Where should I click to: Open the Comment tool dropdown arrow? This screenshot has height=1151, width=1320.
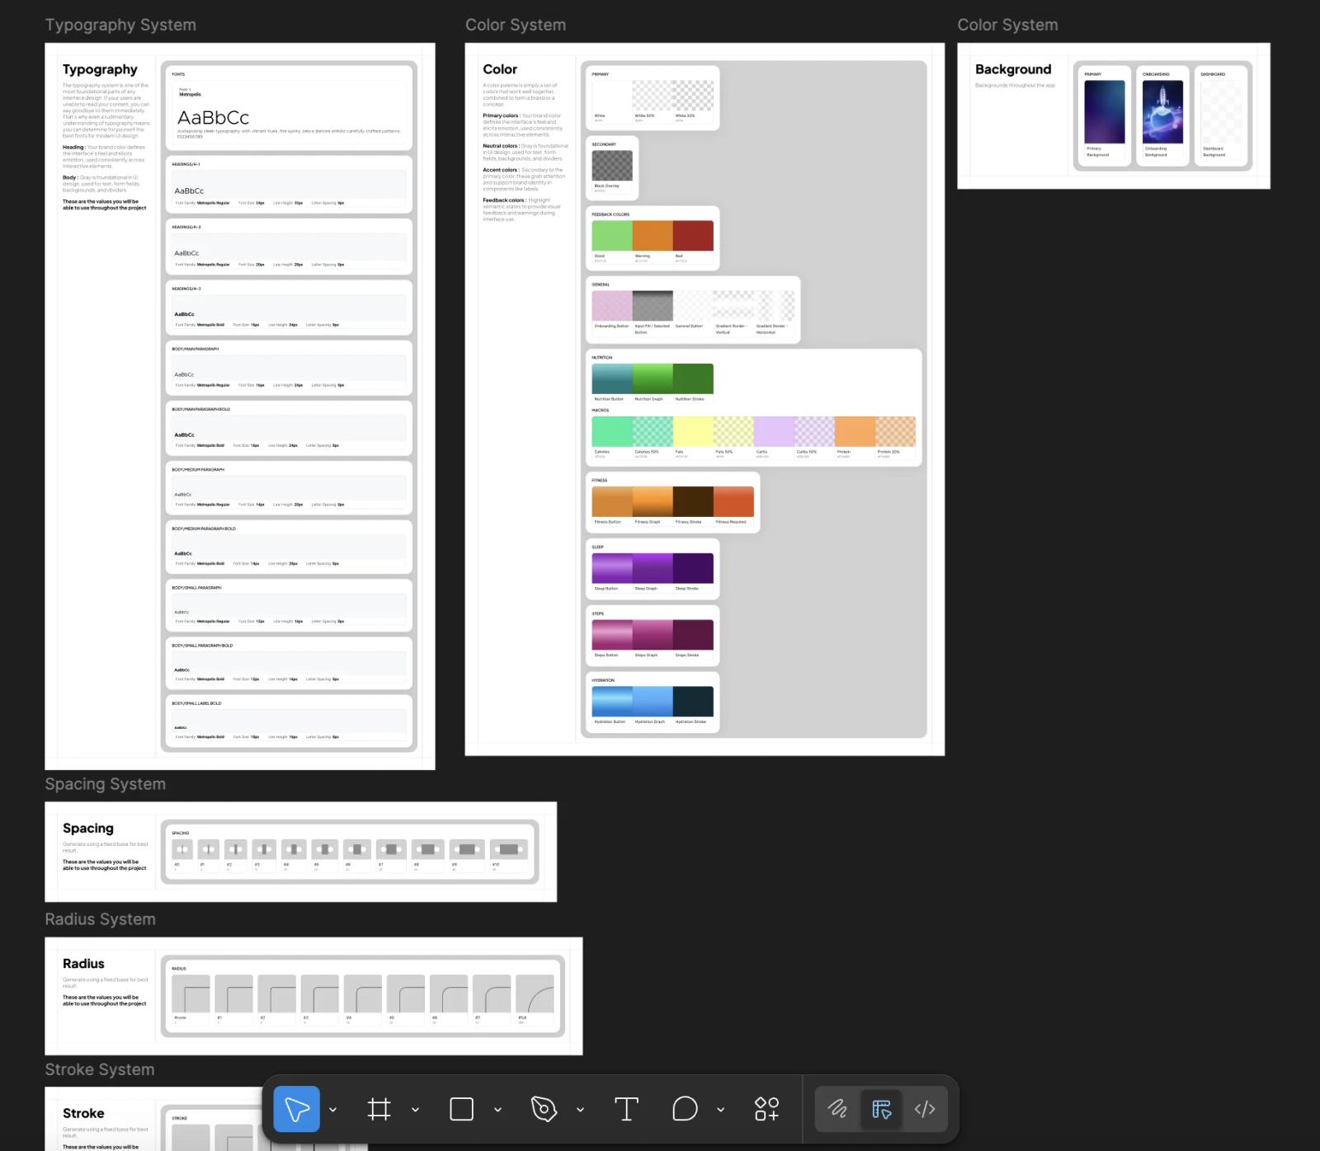[720, 1110]
